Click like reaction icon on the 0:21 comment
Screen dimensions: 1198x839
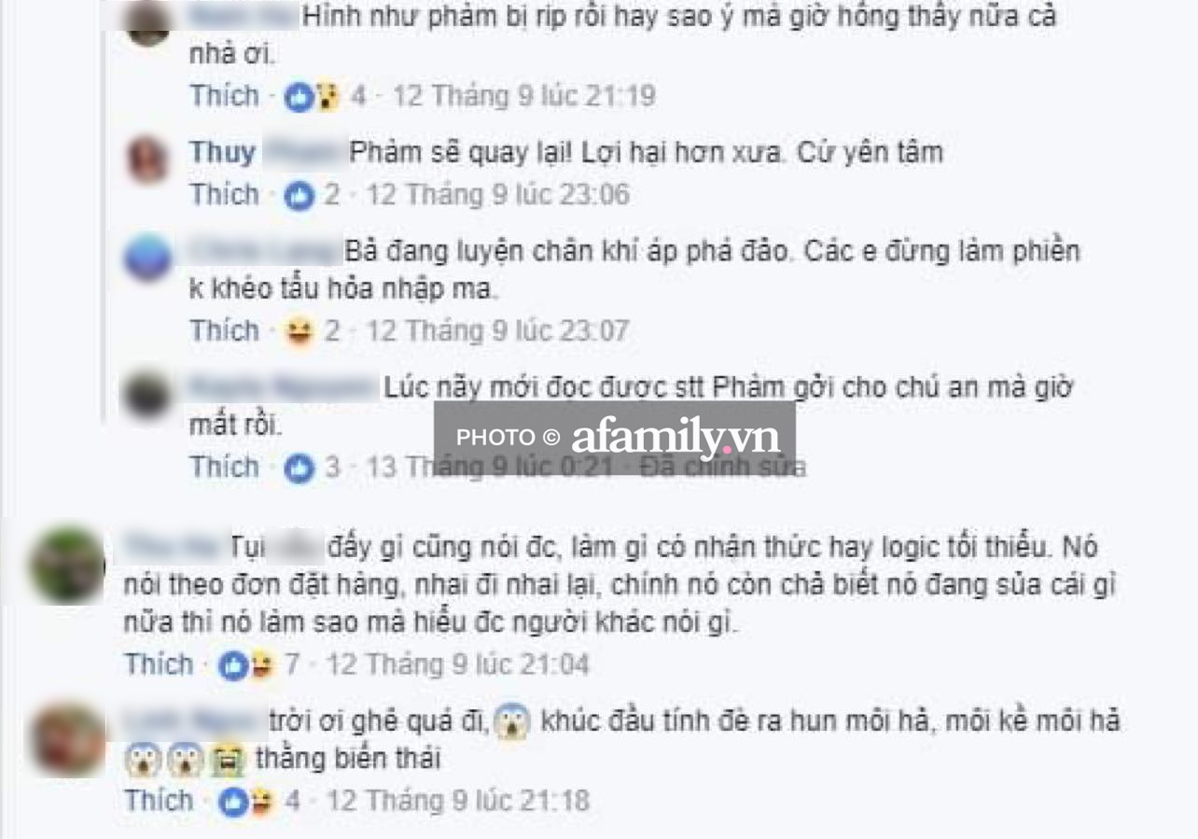coord(299,468)
